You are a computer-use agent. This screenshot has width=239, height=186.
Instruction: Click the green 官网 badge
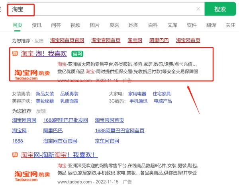[x=77, y=54]
